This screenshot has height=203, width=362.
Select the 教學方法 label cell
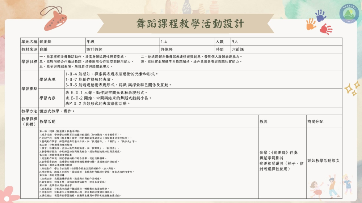30,111
